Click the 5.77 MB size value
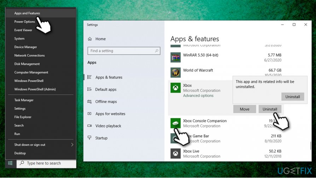 click(x=275, y=55)
